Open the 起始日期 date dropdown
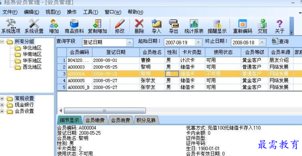 pos(199,42)
